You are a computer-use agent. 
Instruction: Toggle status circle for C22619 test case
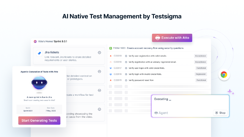click(x=126, y=56)
